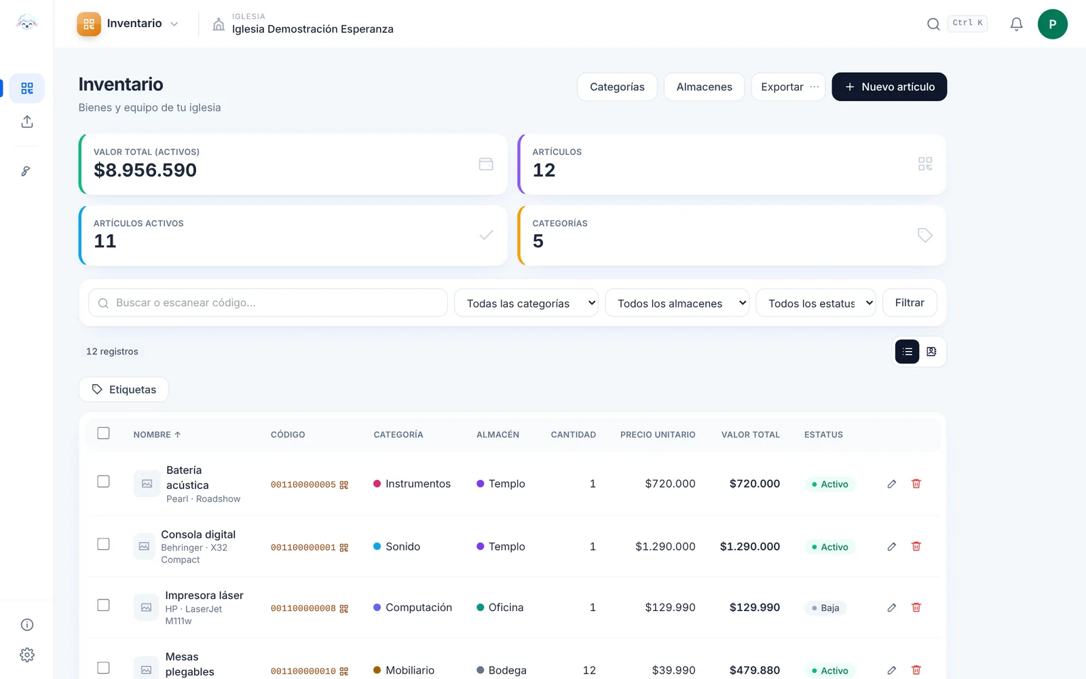Open the user avatar P menu
This screenshot has width=1086, height=679.
point(1052,24)
